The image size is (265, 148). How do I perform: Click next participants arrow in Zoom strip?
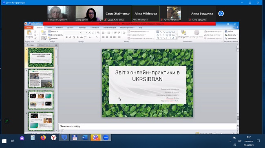tap(221, 13)
